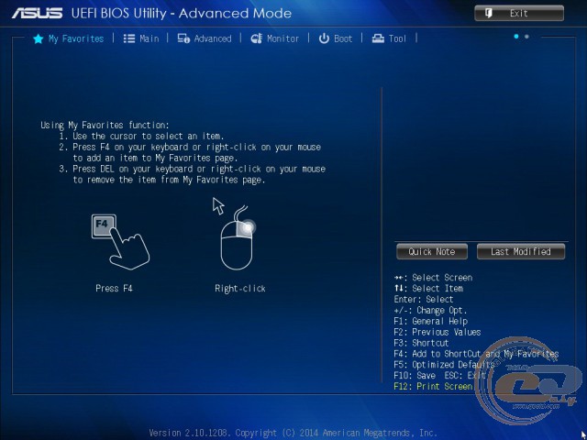This screenshot has width=587, height=440.
Task: Click the F4 key illustration
Action: coord(120,242)
